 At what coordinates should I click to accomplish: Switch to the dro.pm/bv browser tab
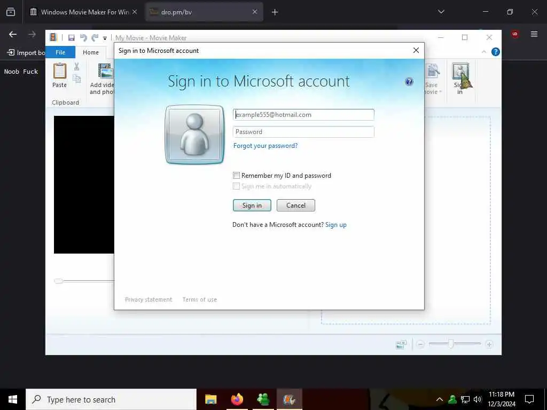(x=204, y=12)
